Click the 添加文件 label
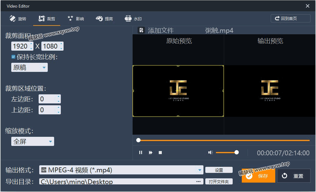The width and height of the screenshot is (316, 192). coord(161,31)
